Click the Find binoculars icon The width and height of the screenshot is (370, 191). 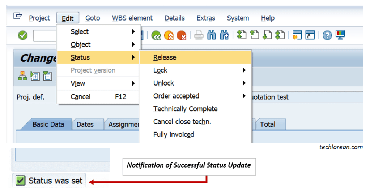pos(212,35)
